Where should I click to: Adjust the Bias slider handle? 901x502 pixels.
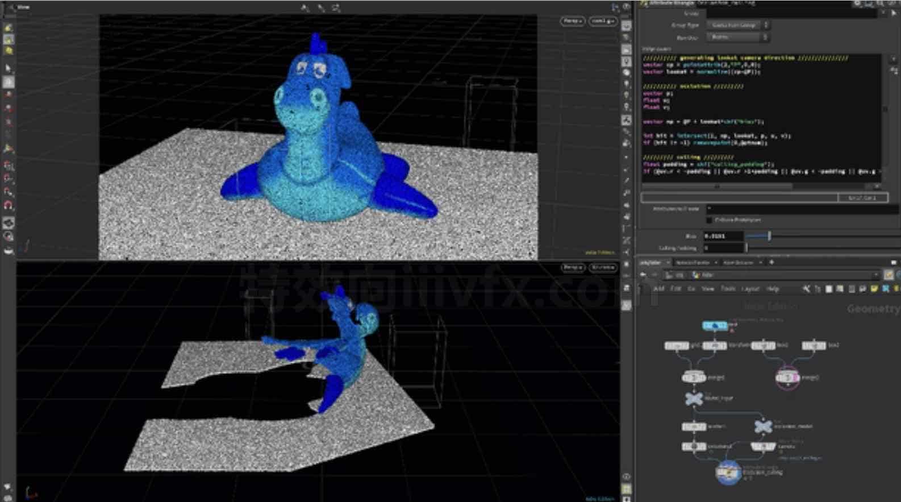click(x=769, y=235)
